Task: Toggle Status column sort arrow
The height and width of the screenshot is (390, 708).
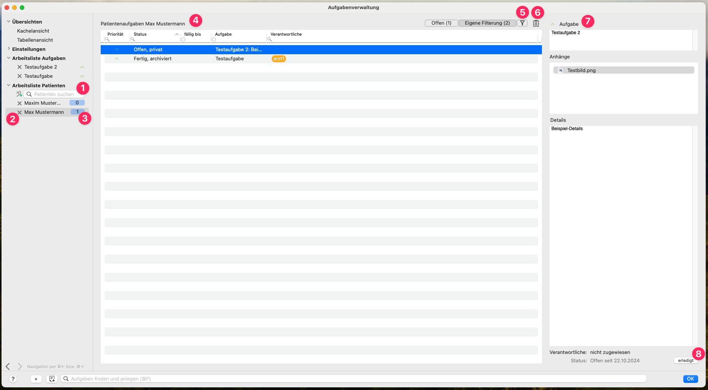Action: (x=177, y=34)
